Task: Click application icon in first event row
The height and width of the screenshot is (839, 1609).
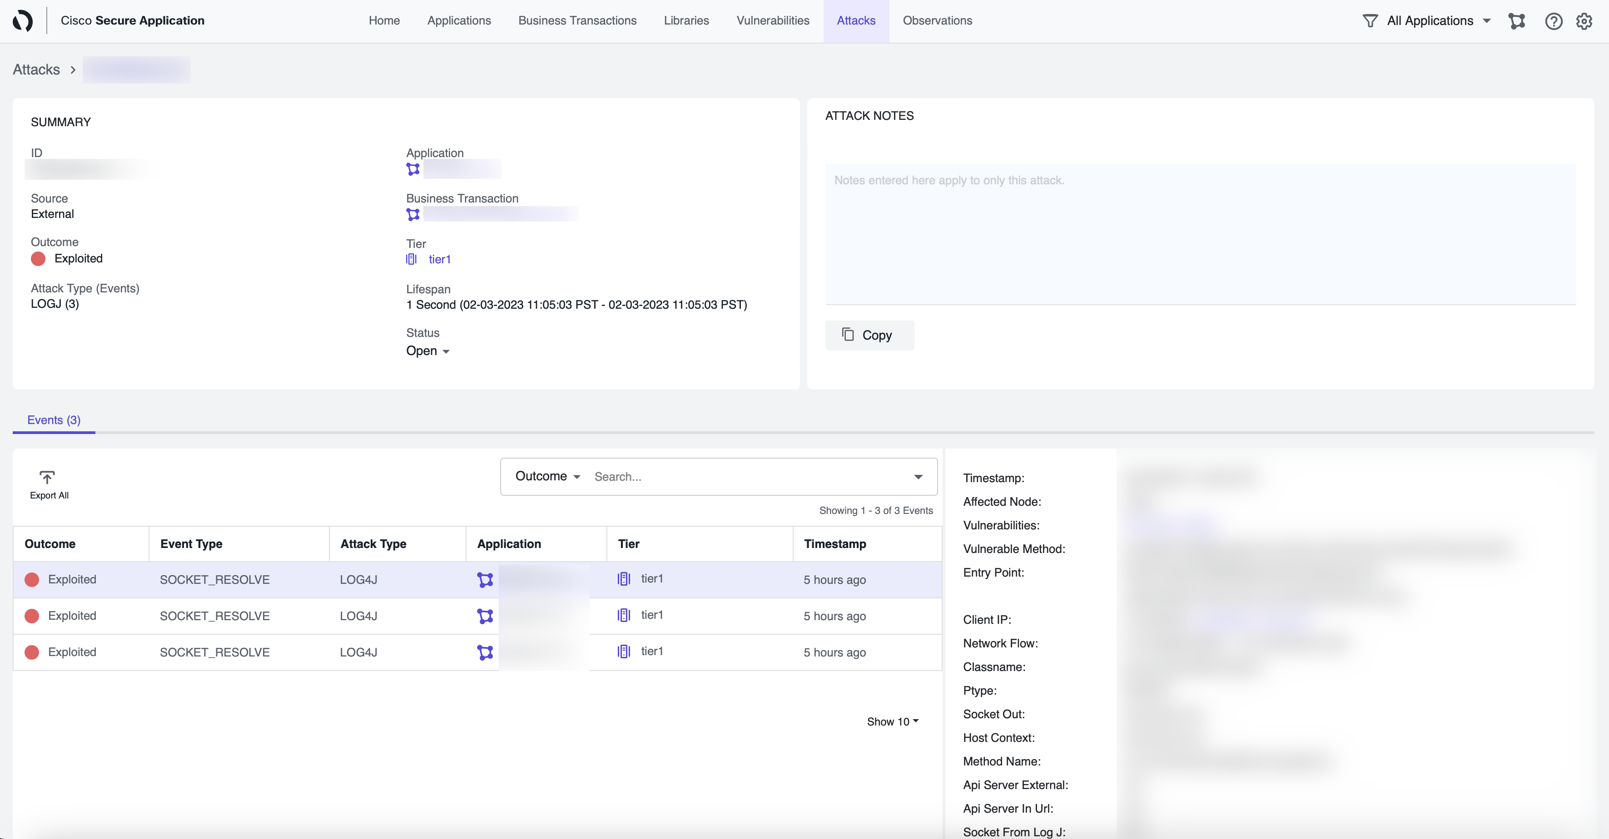Action: click(x=485, y=580)
